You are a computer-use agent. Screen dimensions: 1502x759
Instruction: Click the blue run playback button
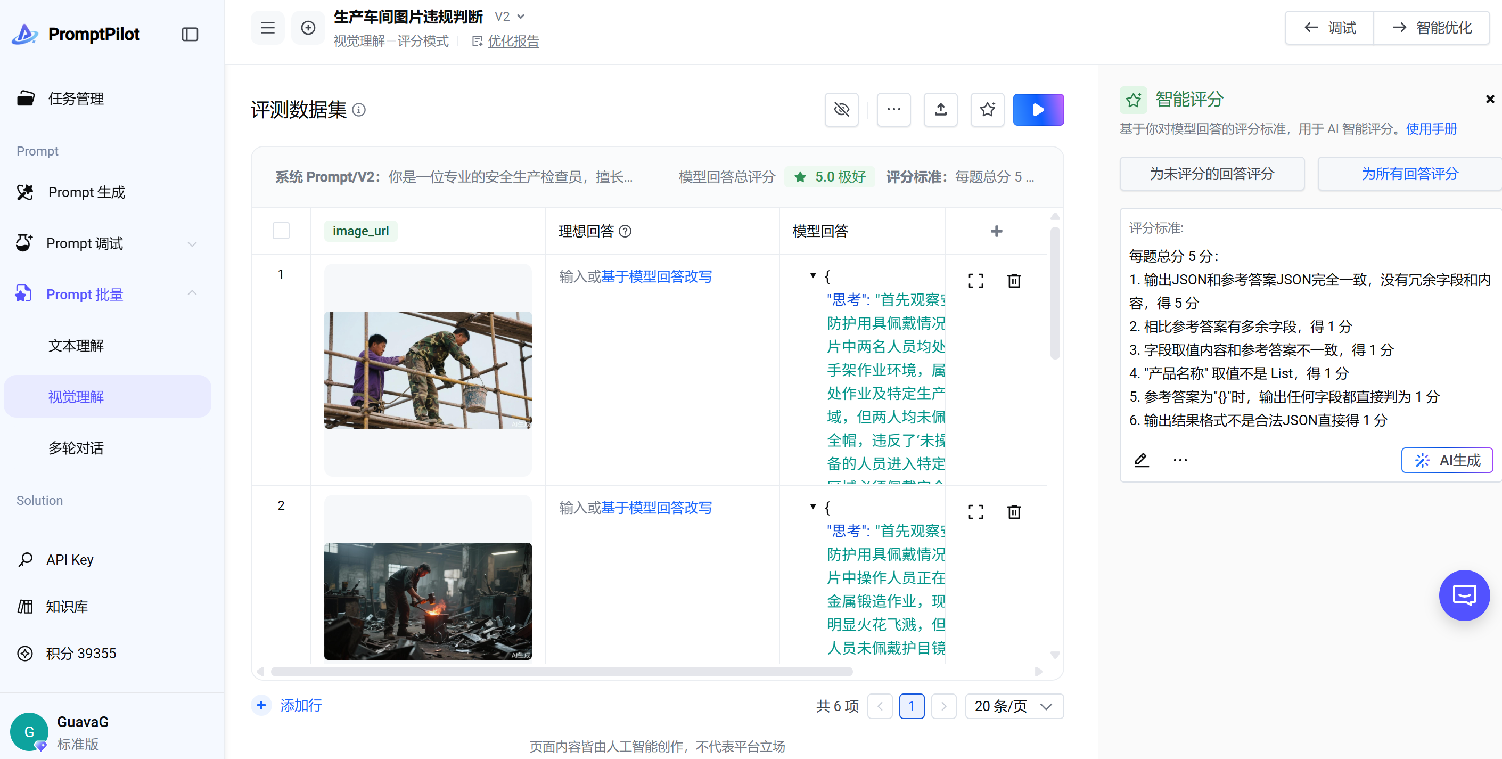[x=1038, y=110]
